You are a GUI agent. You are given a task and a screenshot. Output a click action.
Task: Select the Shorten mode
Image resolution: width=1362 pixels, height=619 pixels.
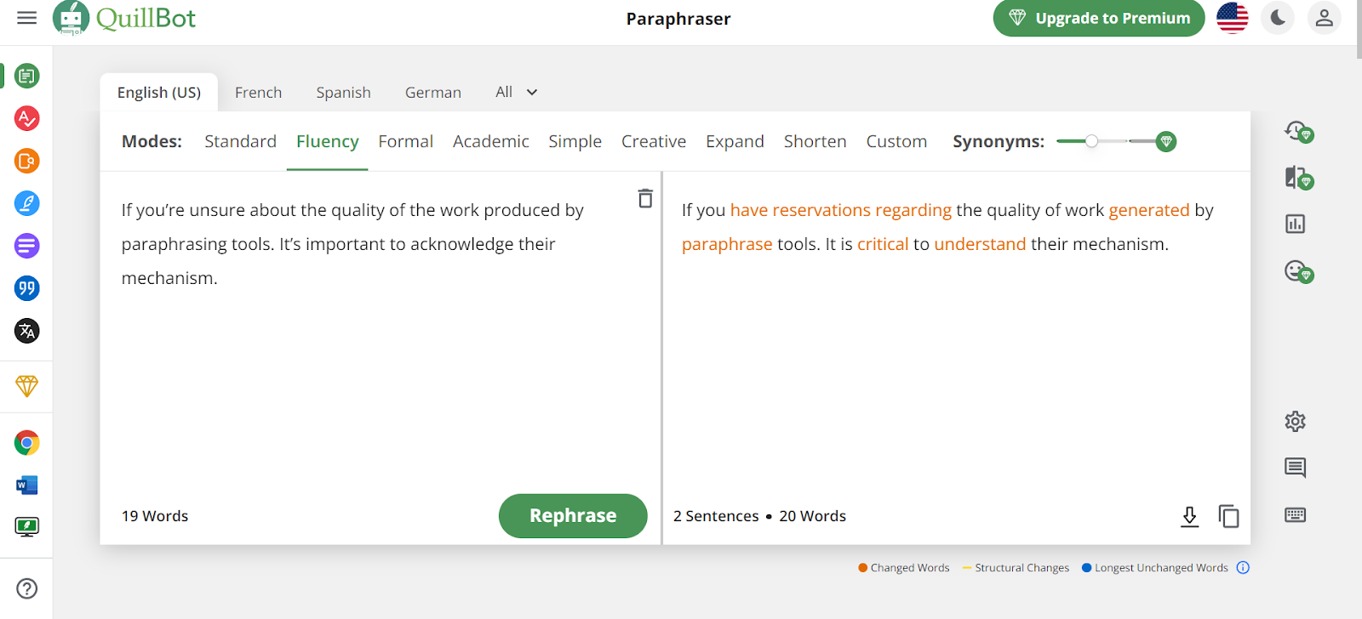[815, 141]
